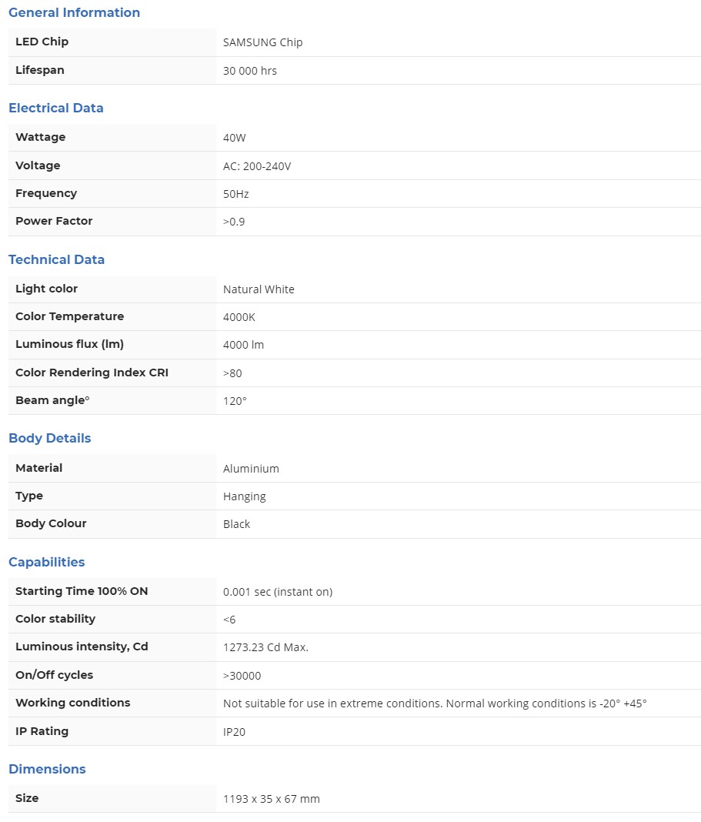Select the Natural White light color value
Image resolution: width=701 pixels, height=822 pixels.
pos(259,289)
